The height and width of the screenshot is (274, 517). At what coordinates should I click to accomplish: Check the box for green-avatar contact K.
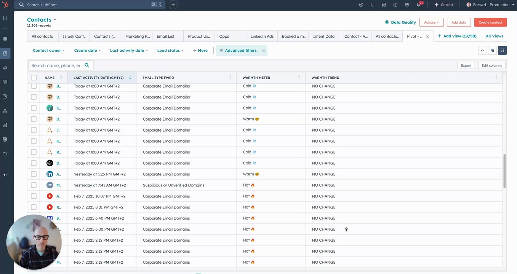coord(34,108)
